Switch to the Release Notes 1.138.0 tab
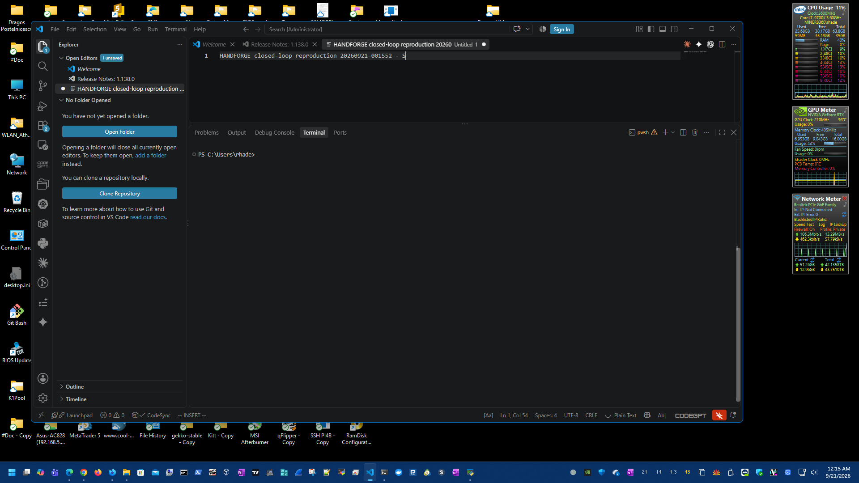Viewport: 859px width, 483px height. pos(280,44)
